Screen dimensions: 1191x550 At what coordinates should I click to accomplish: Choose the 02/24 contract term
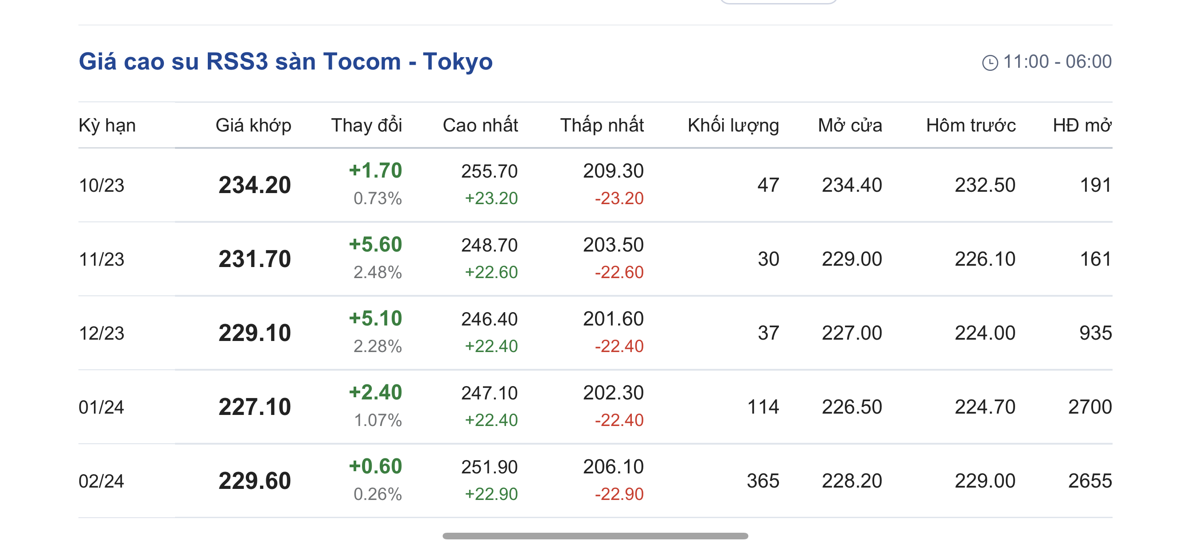pos(102,481)
